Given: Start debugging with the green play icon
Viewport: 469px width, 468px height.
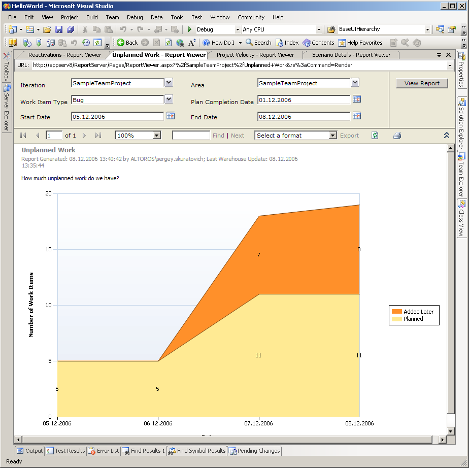Looking at the screenshot, I should pyautogui.click(x=190, y=29).
